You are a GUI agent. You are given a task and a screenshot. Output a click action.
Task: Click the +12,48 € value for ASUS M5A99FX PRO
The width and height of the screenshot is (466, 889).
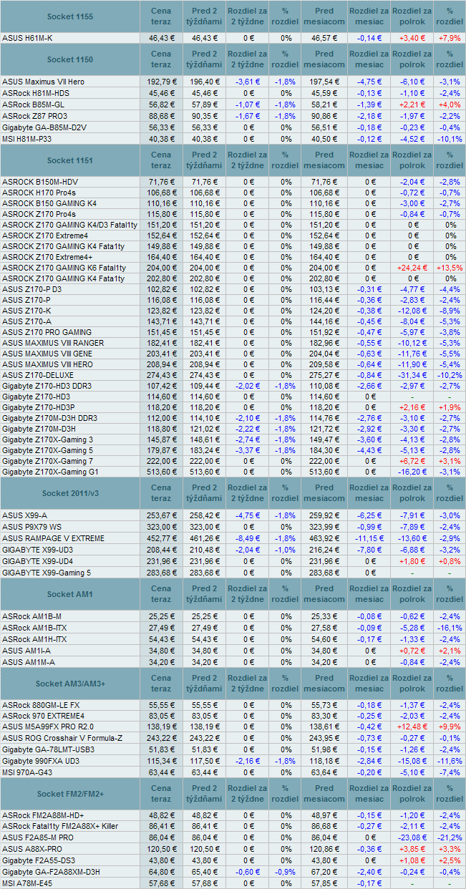tap(412, 727)
